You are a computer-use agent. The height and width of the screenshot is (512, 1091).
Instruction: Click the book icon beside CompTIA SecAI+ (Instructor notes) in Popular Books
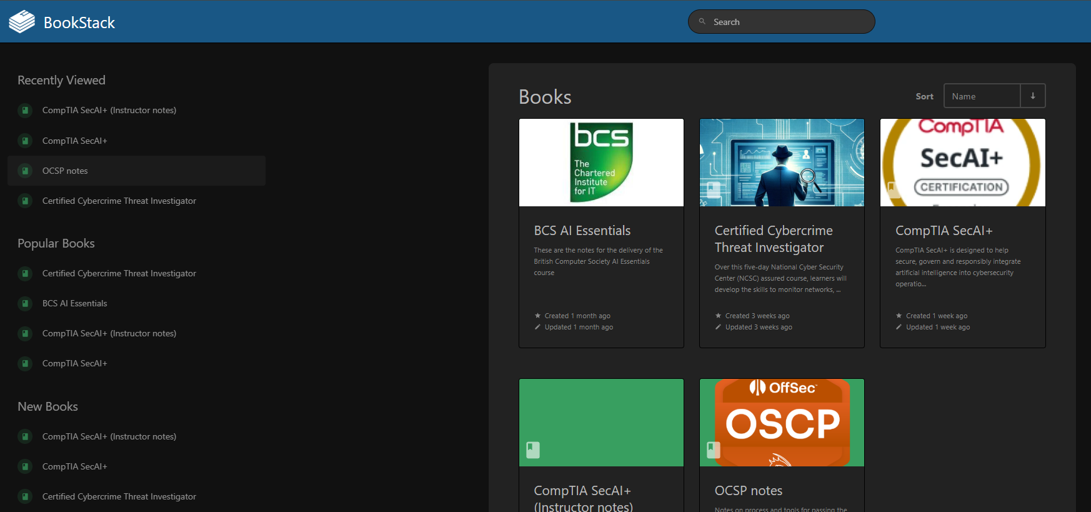point(25,334)
